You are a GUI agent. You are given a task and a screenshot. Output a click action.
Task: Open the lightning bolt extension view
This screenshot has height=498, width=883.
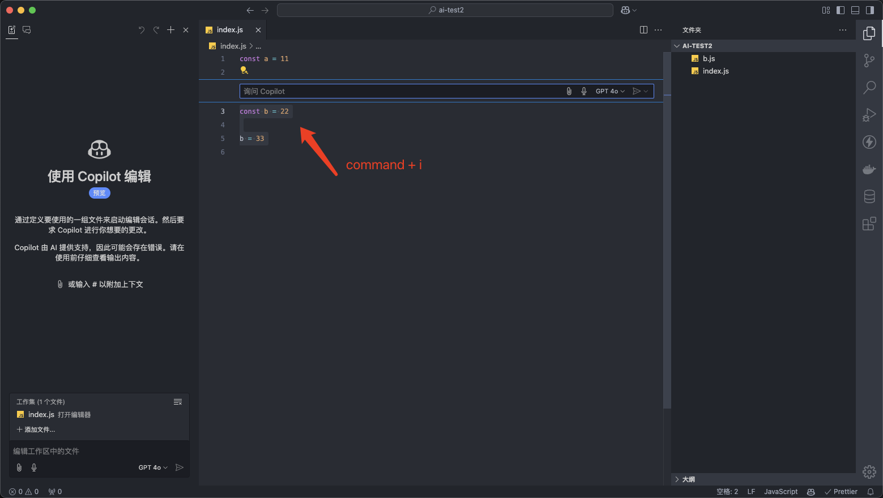click(869, 142)
